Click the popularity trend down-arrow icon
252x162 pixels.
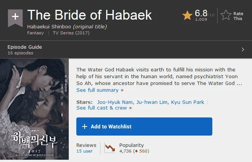(110, 148)
